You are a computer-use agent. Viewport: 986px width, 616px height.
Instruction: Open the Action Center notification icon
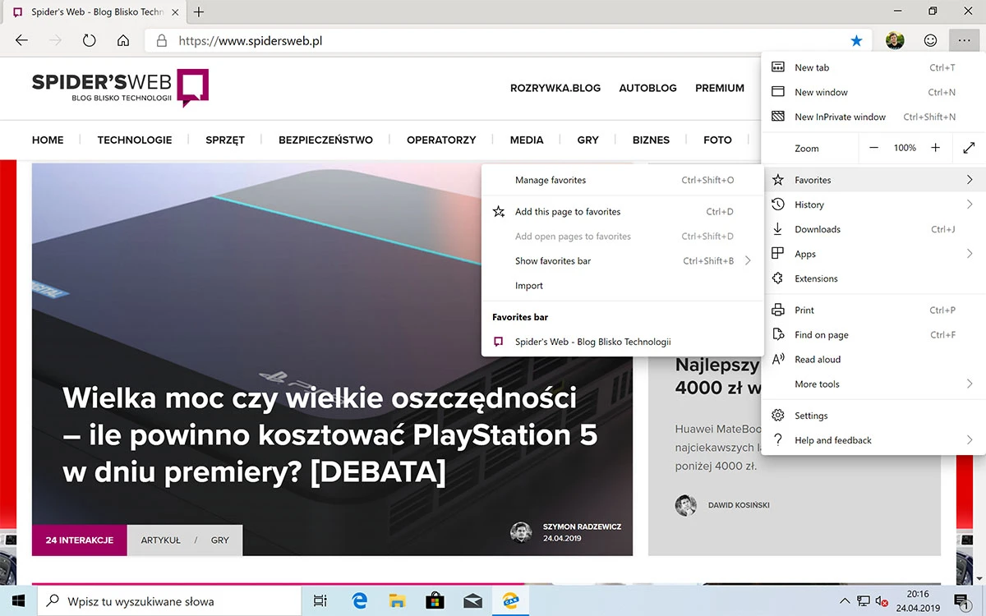point(961,601)
